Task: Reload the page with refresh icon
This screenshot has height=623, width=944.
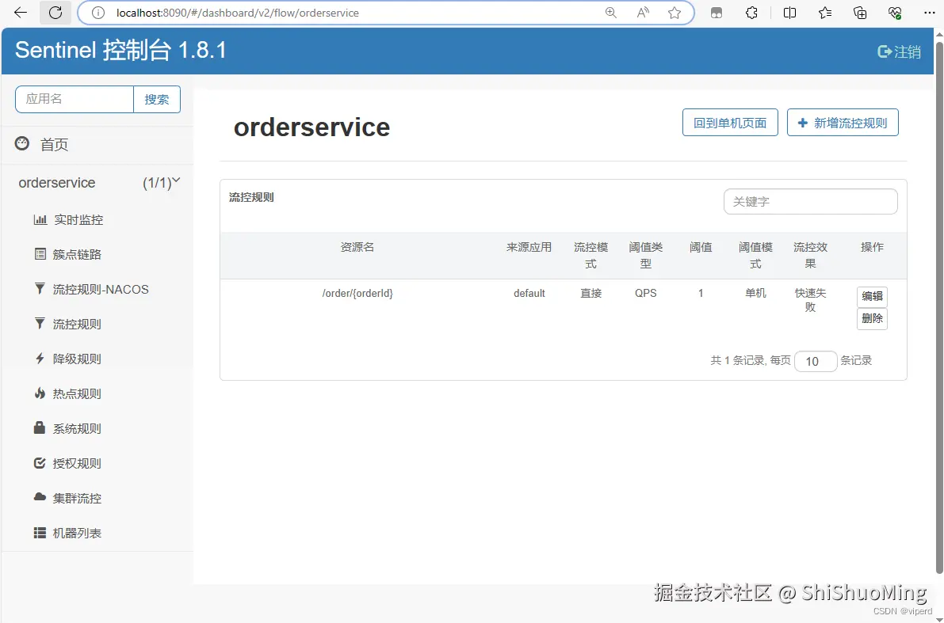Action: (55, 13)
